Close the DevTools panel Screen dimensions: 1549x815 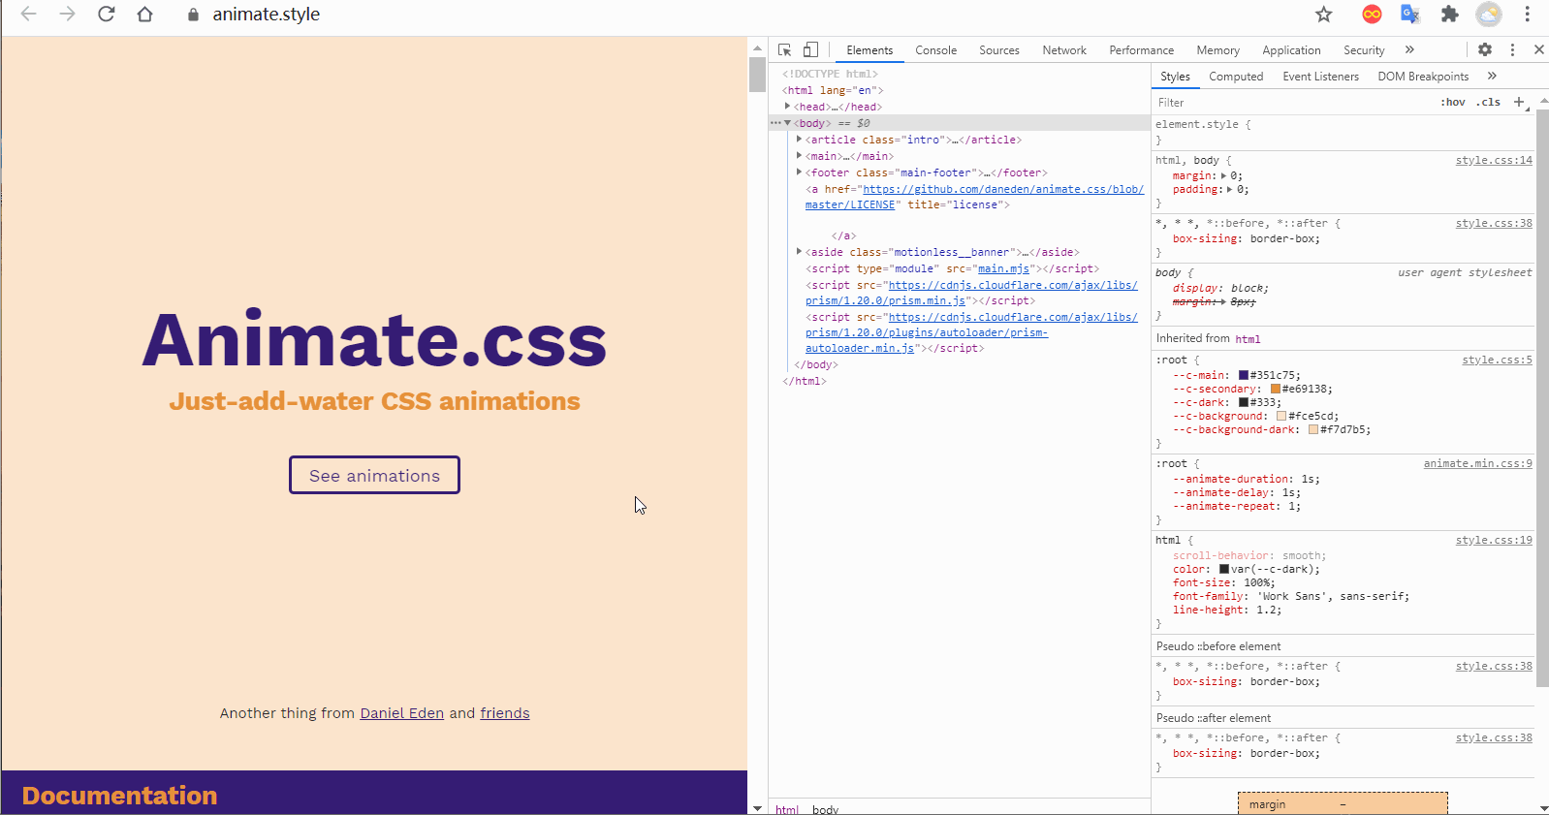click(1538, 49)
